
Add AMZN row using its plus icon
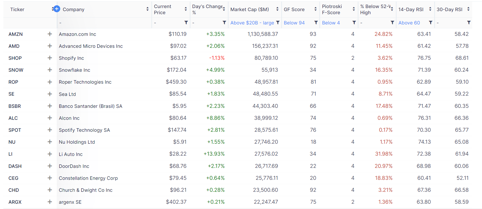[50, 34]
